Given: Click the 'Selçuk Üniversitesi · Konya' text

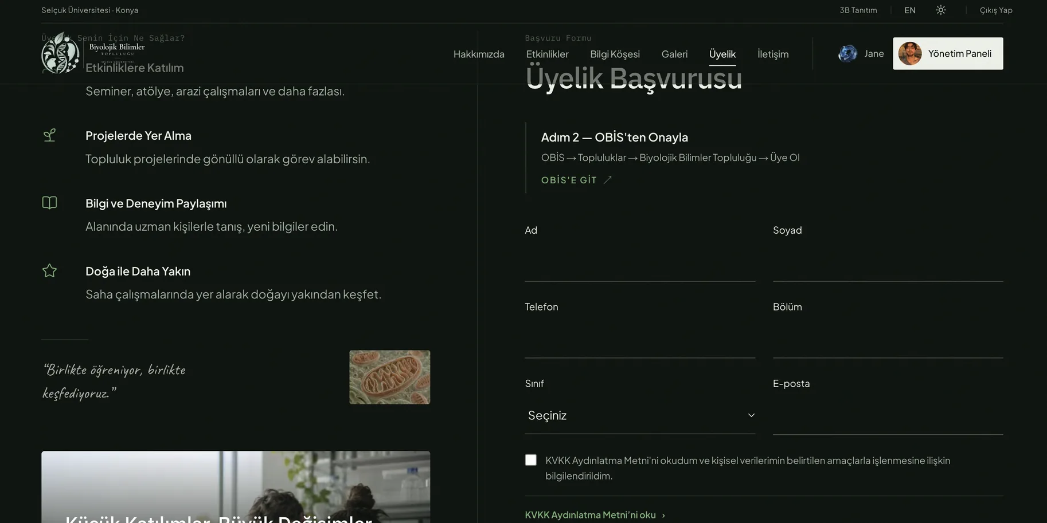Looking at the screenshot, I should [89, 10].
